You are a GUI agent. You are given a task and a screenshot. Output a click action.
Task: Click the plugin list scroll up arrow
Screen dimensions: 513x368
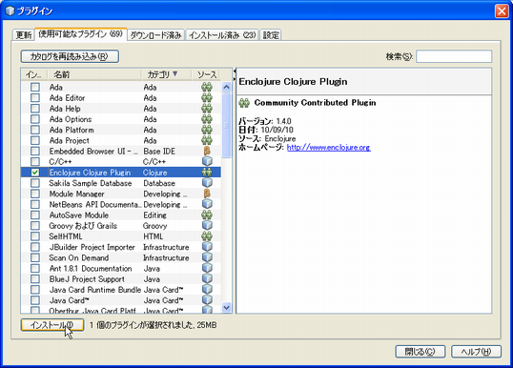point(226,87)
